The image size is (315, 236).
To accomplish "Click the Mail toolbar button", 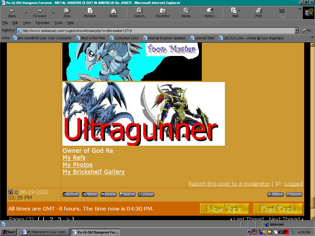I will [x=235, y=13].
